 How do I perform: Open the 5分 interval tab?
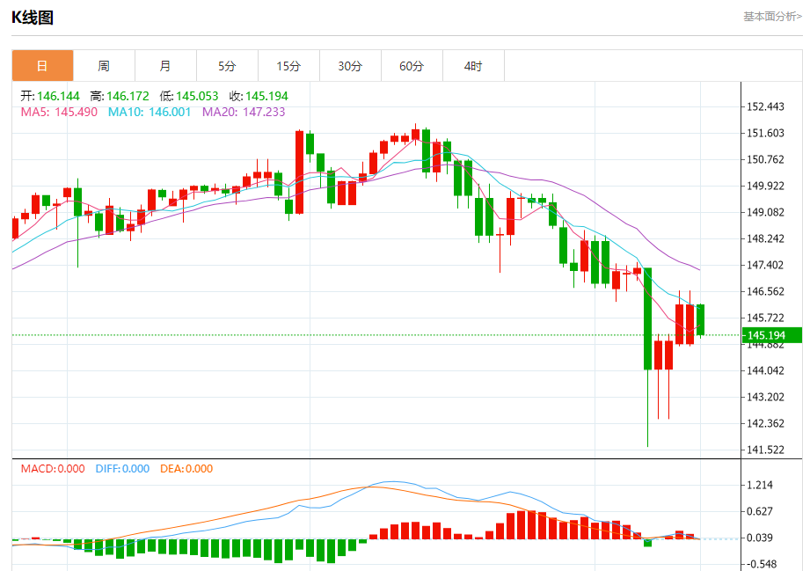[x=227, y=66]
